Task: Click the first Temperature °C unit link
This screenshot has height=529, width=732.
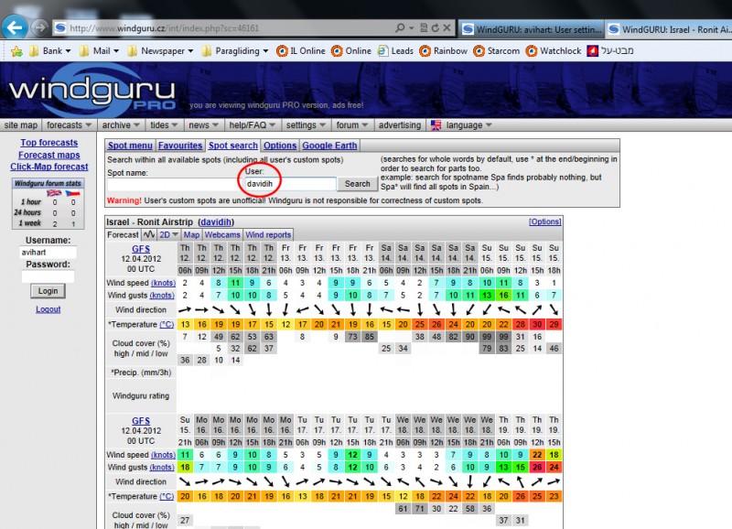Action: click(x=167, y=325)
